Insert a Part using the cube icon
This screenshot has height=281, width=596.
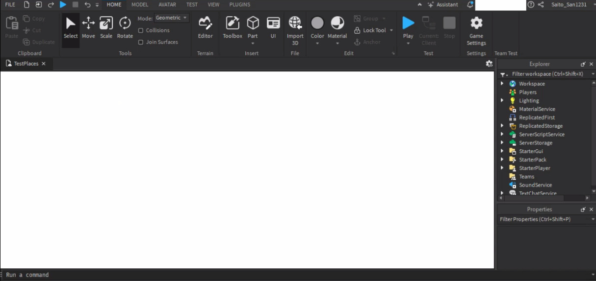tap(253, 23)
